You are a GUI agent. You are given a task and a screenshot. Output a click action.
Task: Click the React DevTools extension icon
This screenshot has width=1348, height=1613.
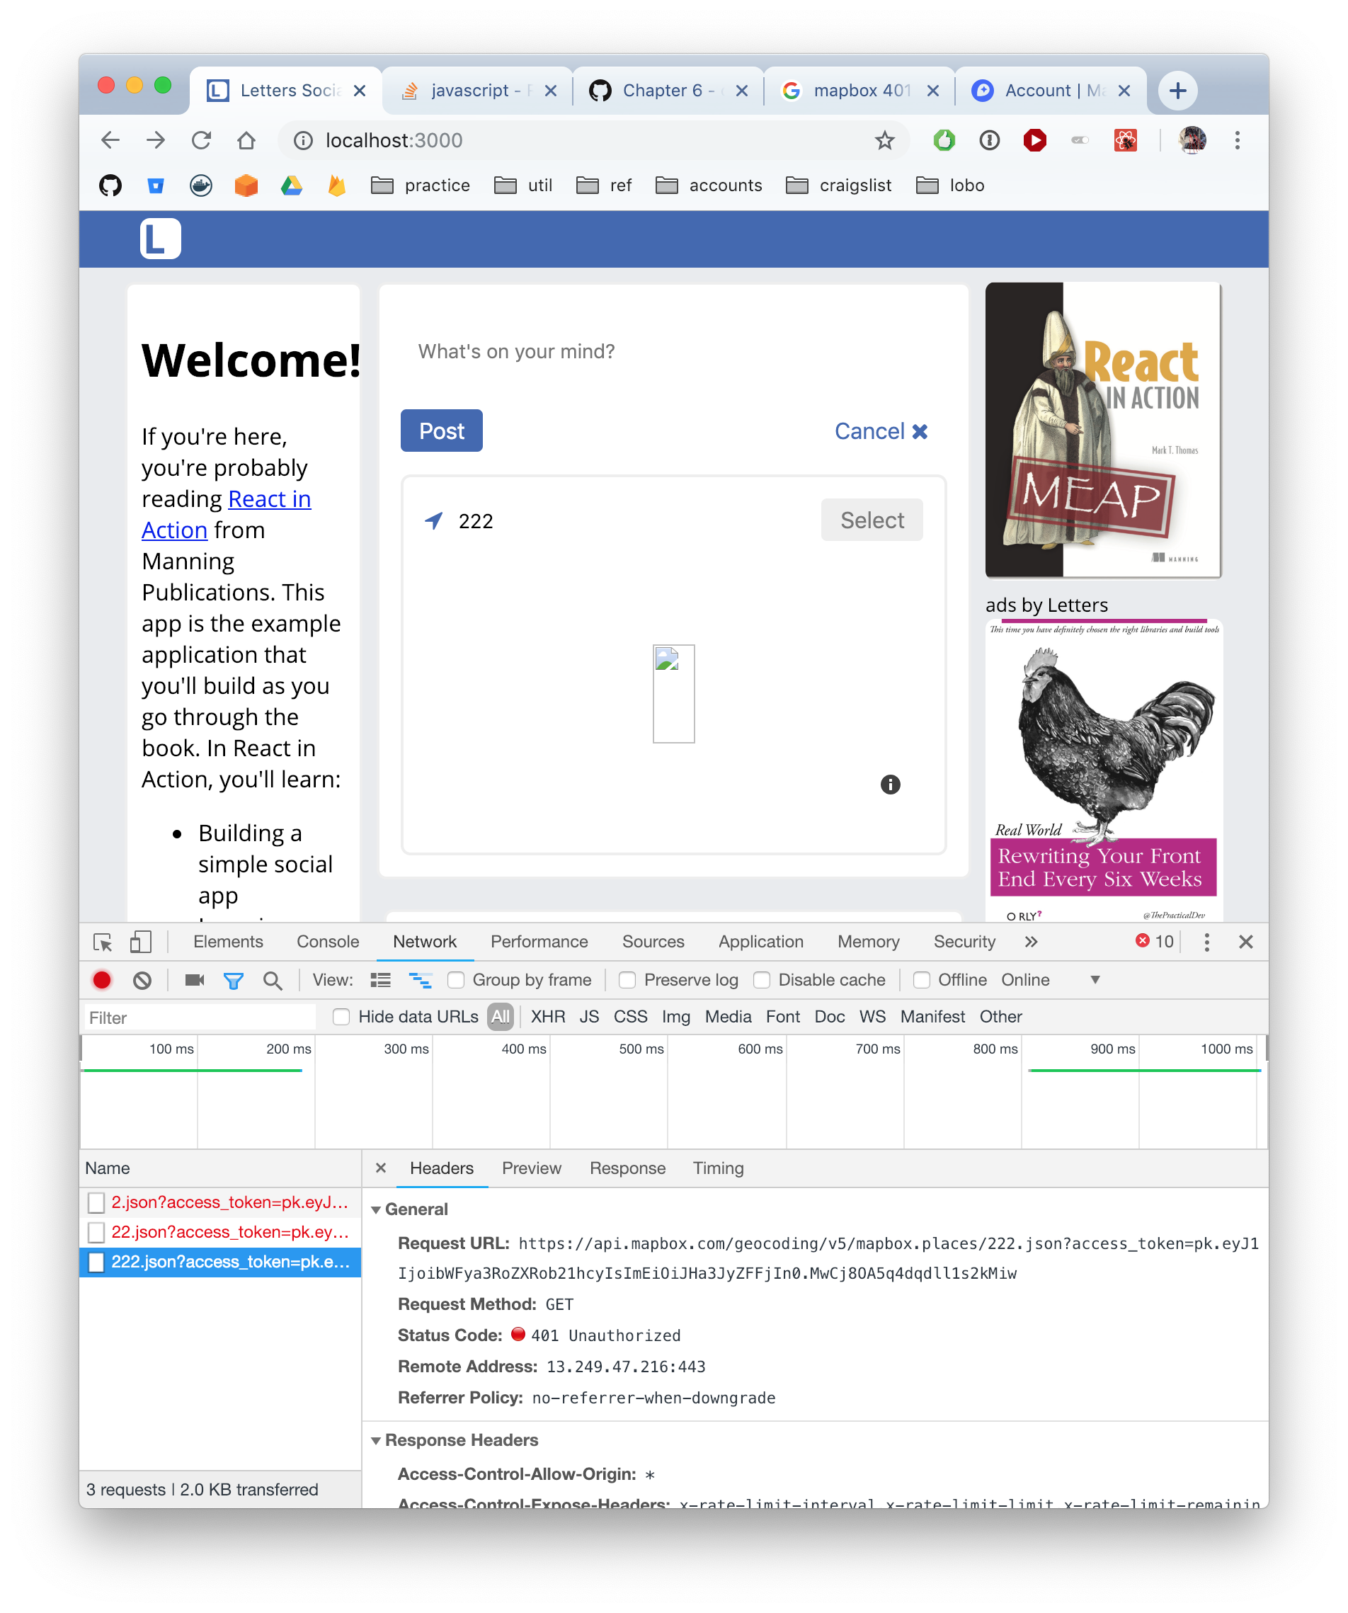(x=1125, y=141)
